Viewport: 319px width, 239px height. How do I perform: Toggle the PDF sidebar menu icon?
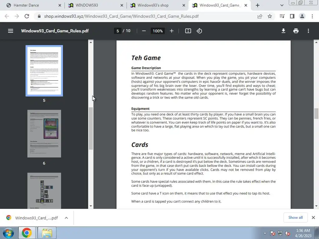(x=11, y=31)
